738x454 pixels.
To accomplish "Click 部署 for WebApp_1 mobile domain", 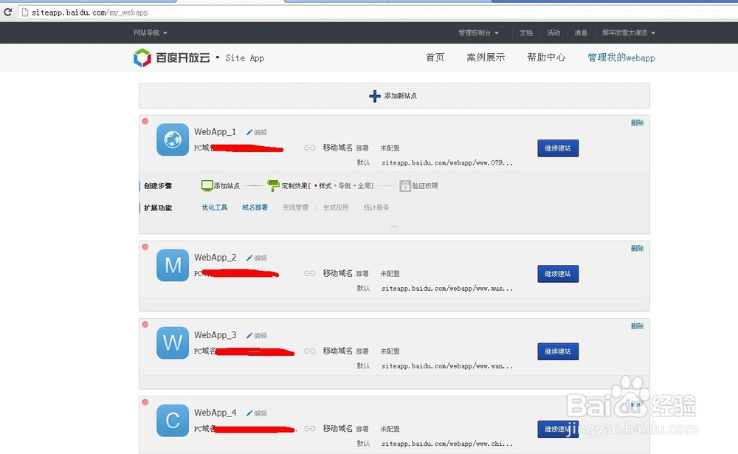I will coord(362,148).
